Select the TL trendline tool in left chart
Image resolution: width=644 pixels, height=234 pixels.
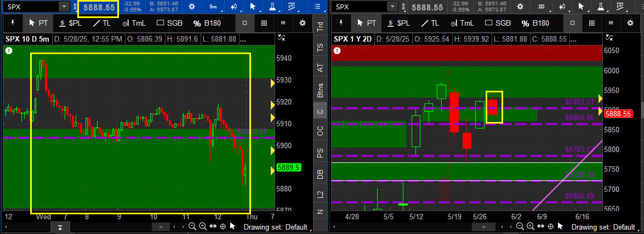[x=101, y=23]
